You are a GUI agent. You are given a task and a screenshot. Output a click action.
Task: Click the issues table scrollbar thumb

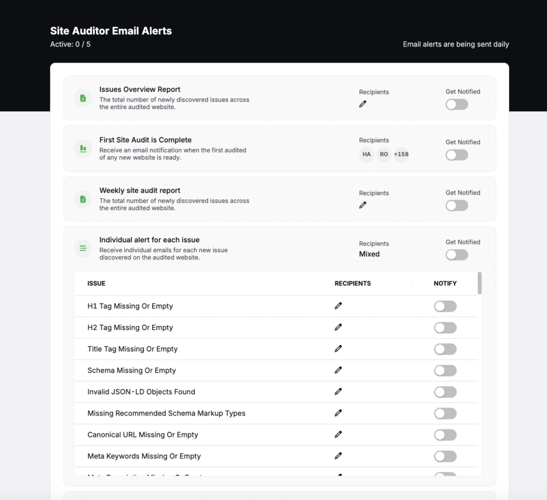pos(480,283)
